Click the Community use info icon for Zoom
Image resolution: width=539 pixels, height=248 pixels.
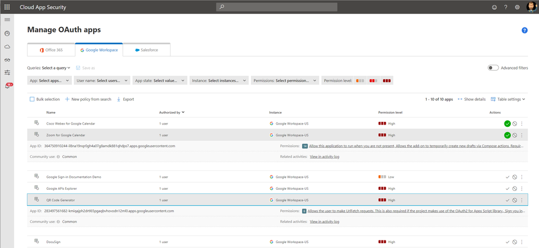(58, 157)
